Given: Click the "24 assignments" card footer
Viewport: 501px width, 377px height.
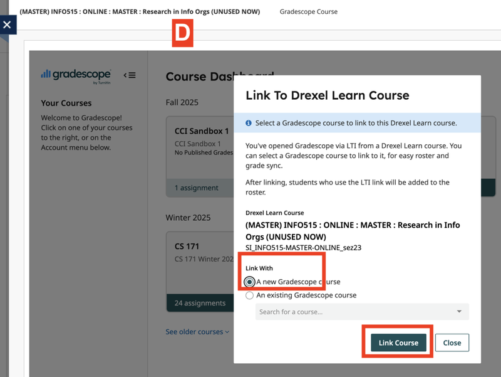Looking at the screenshot, I should (x=200, y=303).
